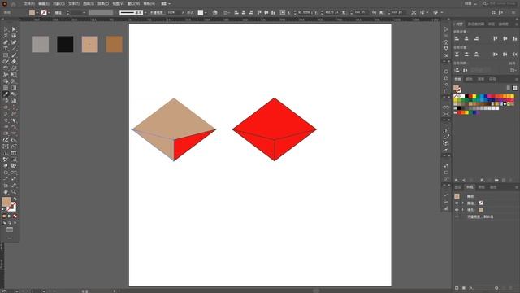Pick the yellow swatch in first swatch row

click(474, 96)
